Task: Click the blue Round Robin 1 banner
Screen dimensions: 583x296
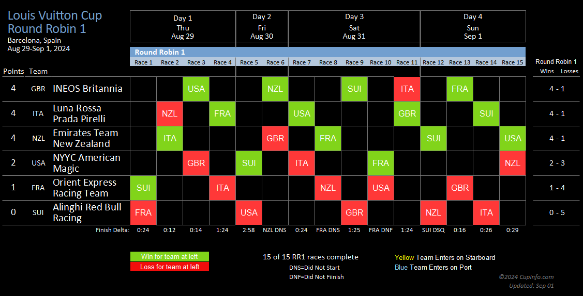Action: point(327,52)
